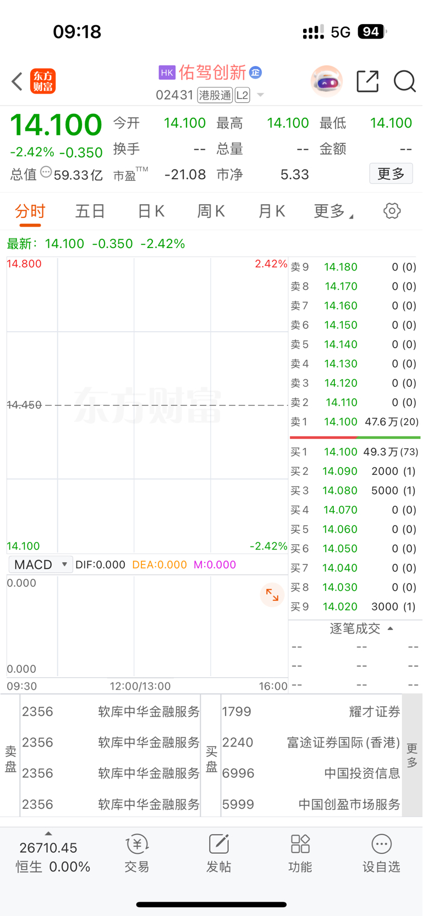Tap the back arrow icon

(x=17, y=81)
